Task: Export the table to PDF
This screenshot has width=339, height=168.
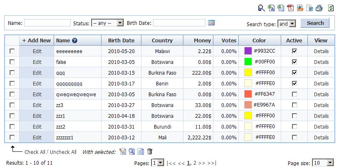Action: click(290, 7)
